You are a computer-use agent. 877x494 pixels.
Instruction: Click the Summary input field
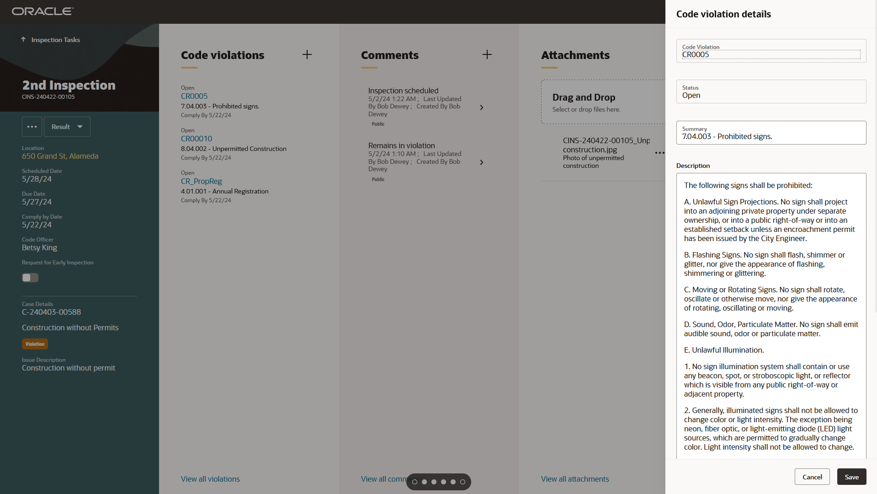tap(771, 136)
